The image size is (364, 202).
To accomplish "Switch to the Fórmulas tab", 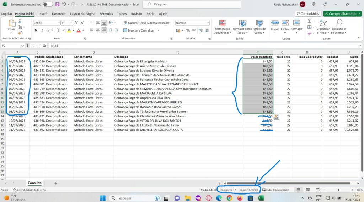I will pos(106,14).
